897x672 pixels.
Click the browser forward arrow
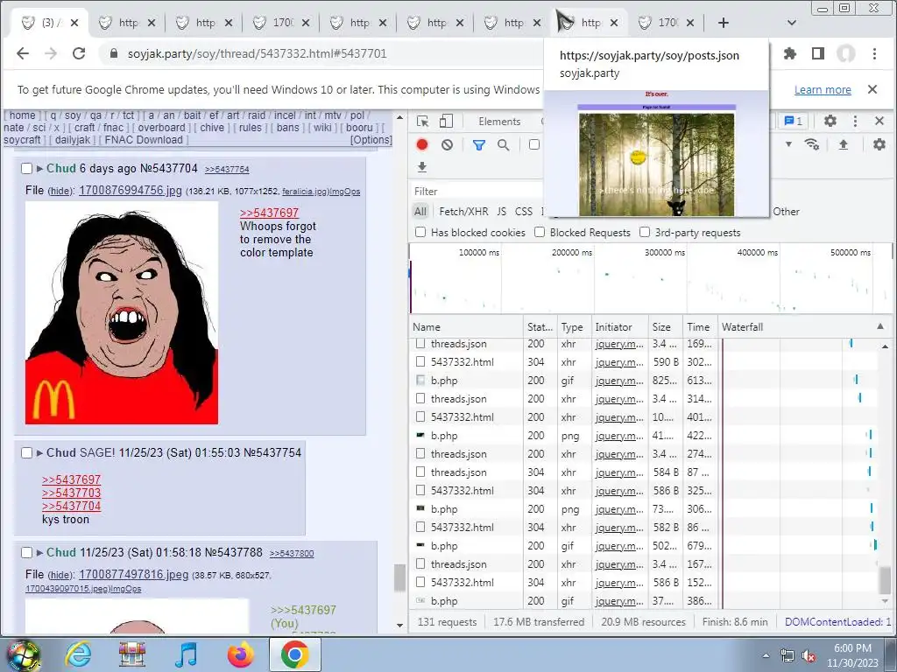[x=50, y=53]
